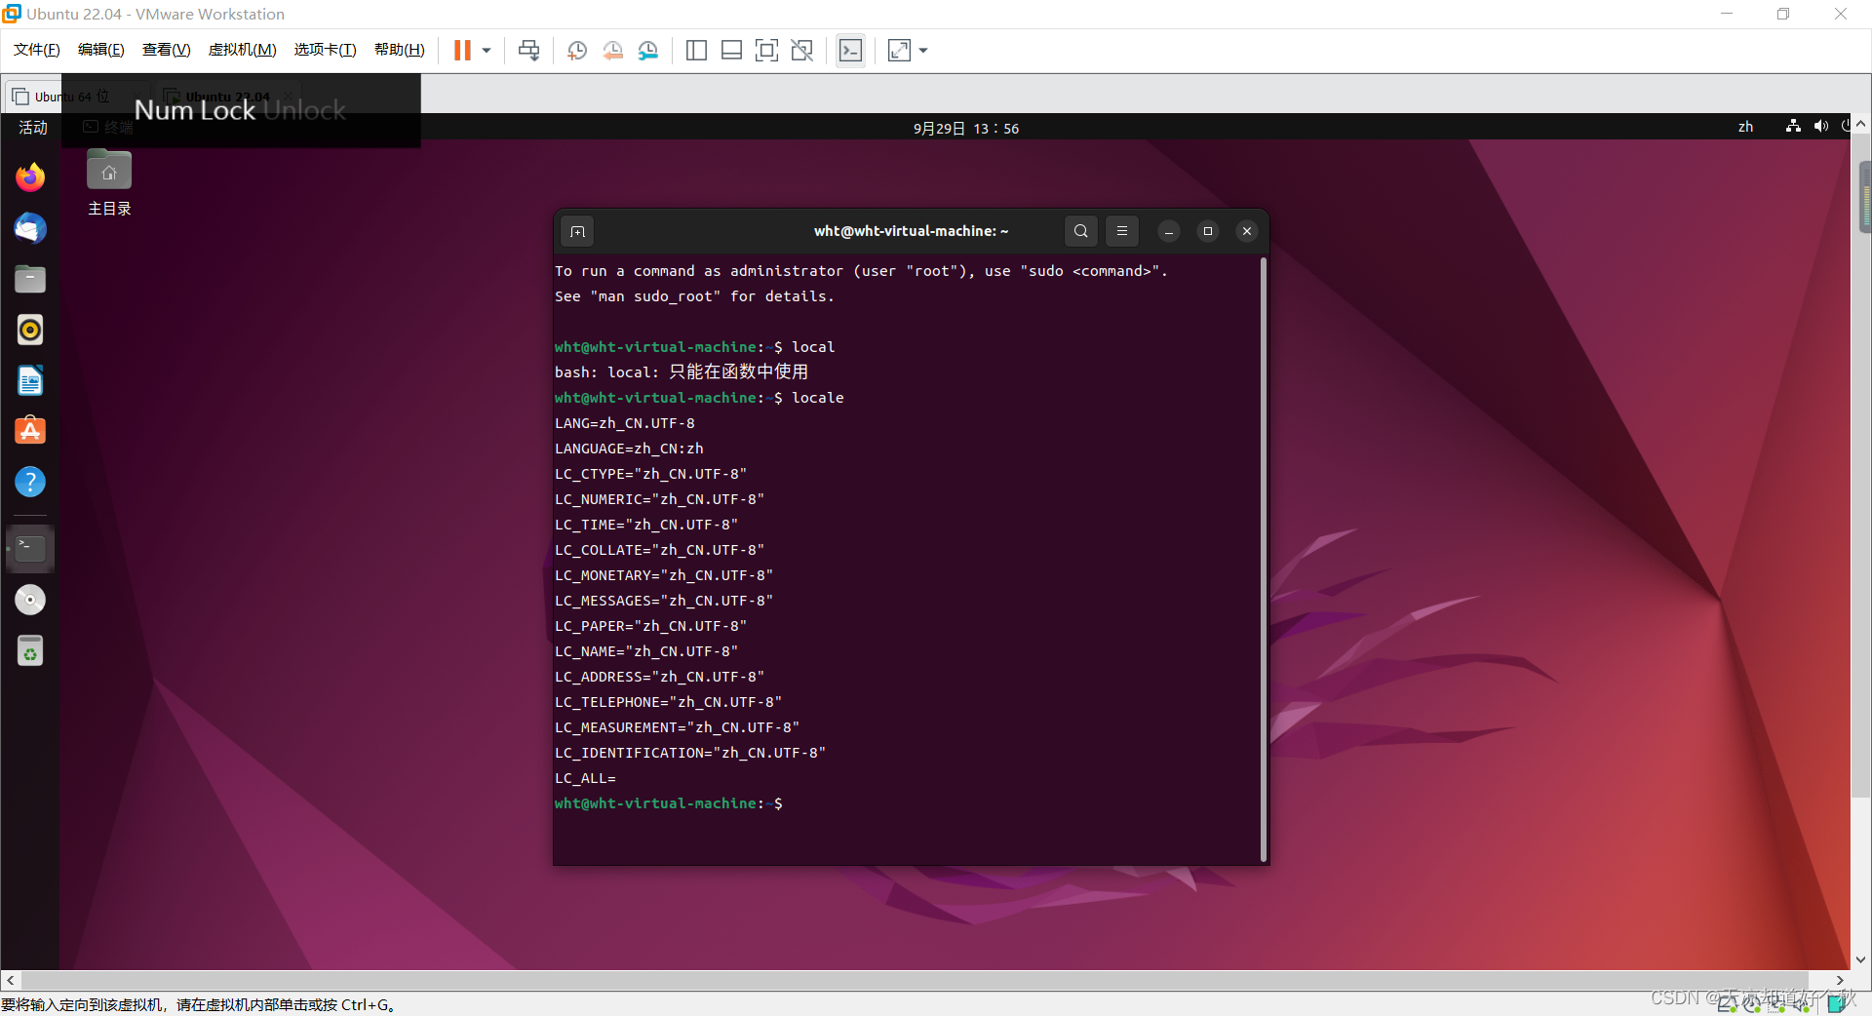
Task: Click the Terminal icon in the dock
Action: pos(30,549)
